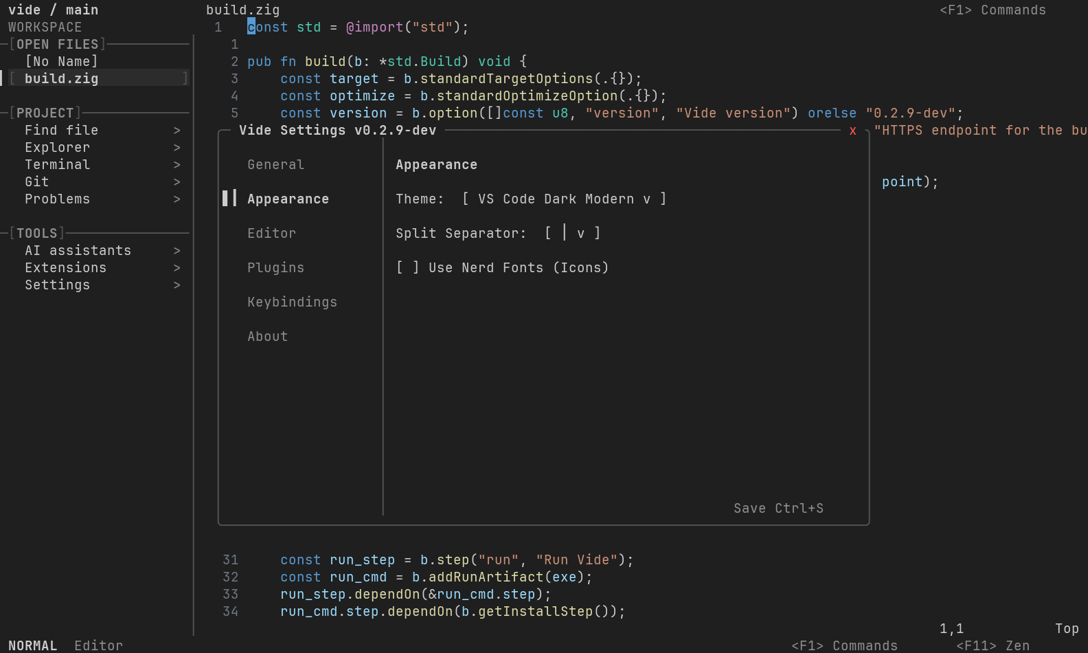
Task: Expand arrow next to Explorer
Action: point(177,148)
